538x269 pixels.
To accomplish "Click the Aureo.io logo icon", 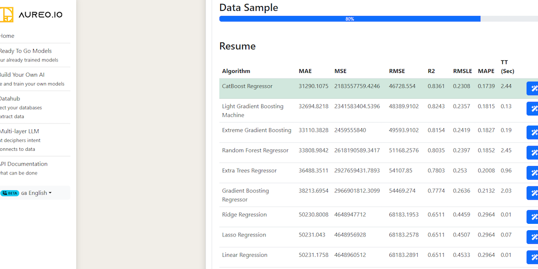I will click(6, 14).
